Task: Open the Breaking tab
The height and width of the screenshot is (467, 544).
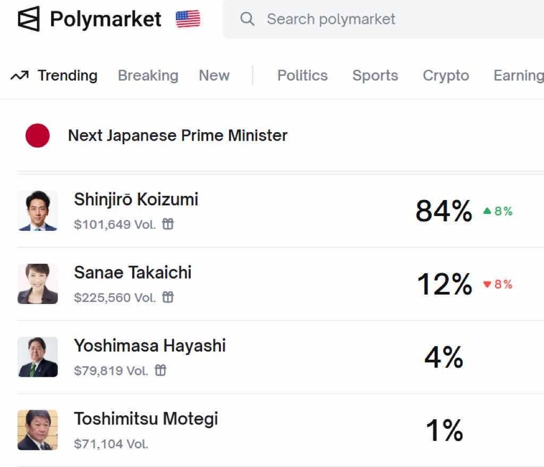Action: [148, 75]
